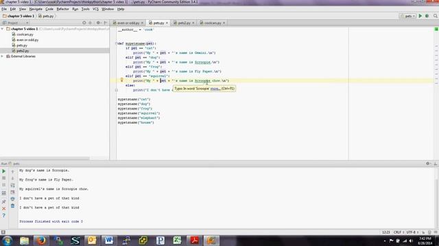Collapse all in the Project panel

coord(90,23)
